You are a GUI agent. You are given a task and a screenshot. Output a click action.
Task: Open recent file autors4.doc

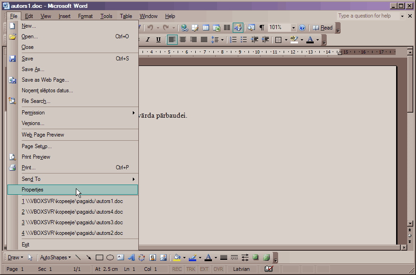tap(73, 212)
